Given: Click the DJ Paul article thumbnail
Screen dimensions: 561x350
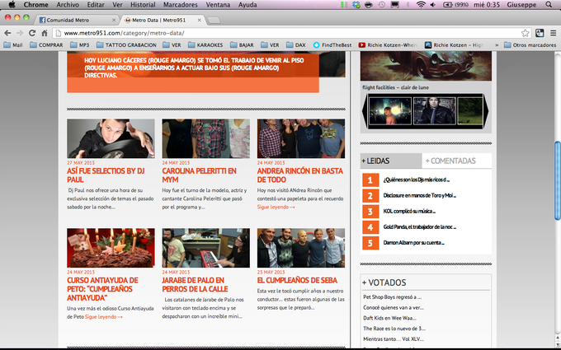Looking at the screenshot, I should click(111, 138).
